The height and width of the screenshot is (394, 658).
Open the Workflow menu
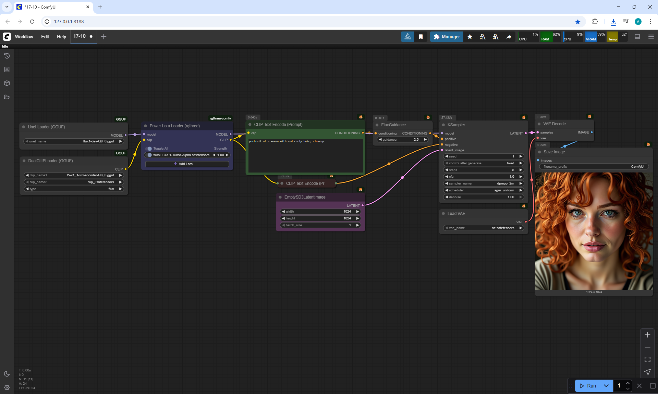tap(24, 37)
